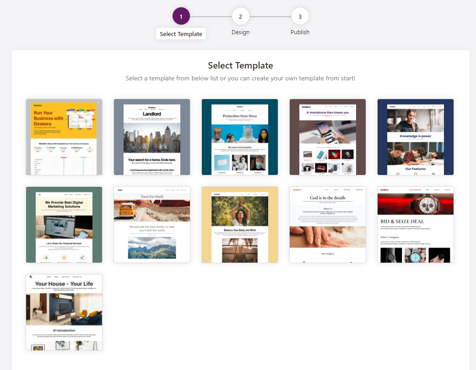The image size is (476, 370).
Task: Select the Balance Your Body and Mind template
Action: click(240, 225)
